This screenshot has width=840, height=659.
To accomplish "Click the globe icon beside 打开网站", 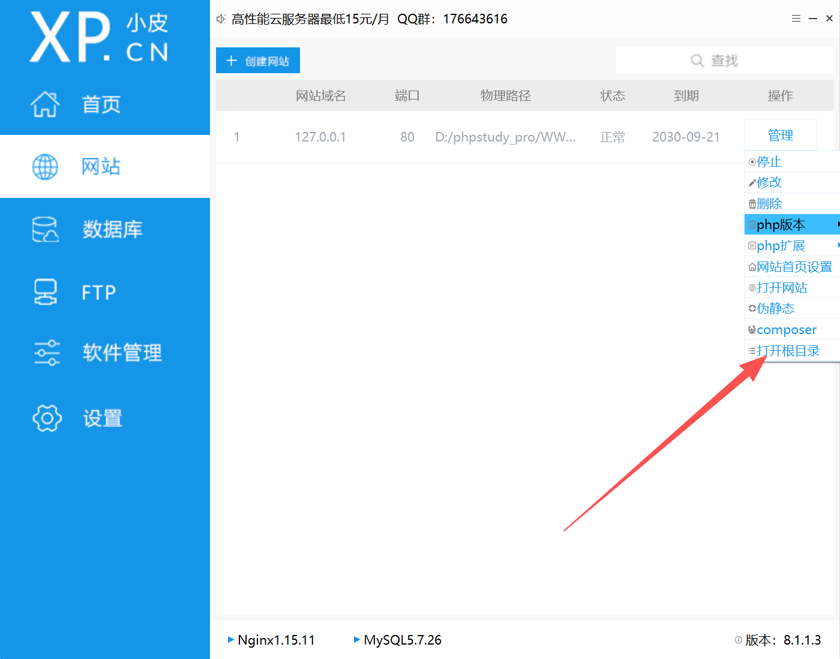I will (x=752, y=288).
